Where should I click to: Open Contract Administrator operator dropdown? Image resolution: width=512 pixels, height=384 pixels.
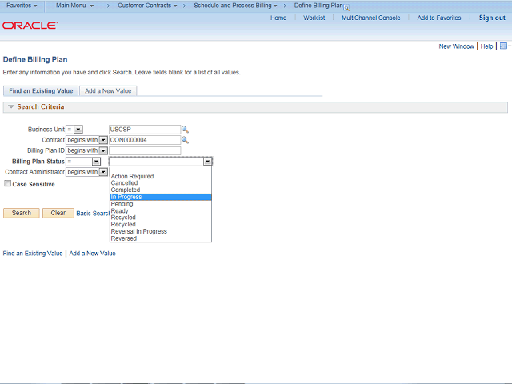(103, 172)
